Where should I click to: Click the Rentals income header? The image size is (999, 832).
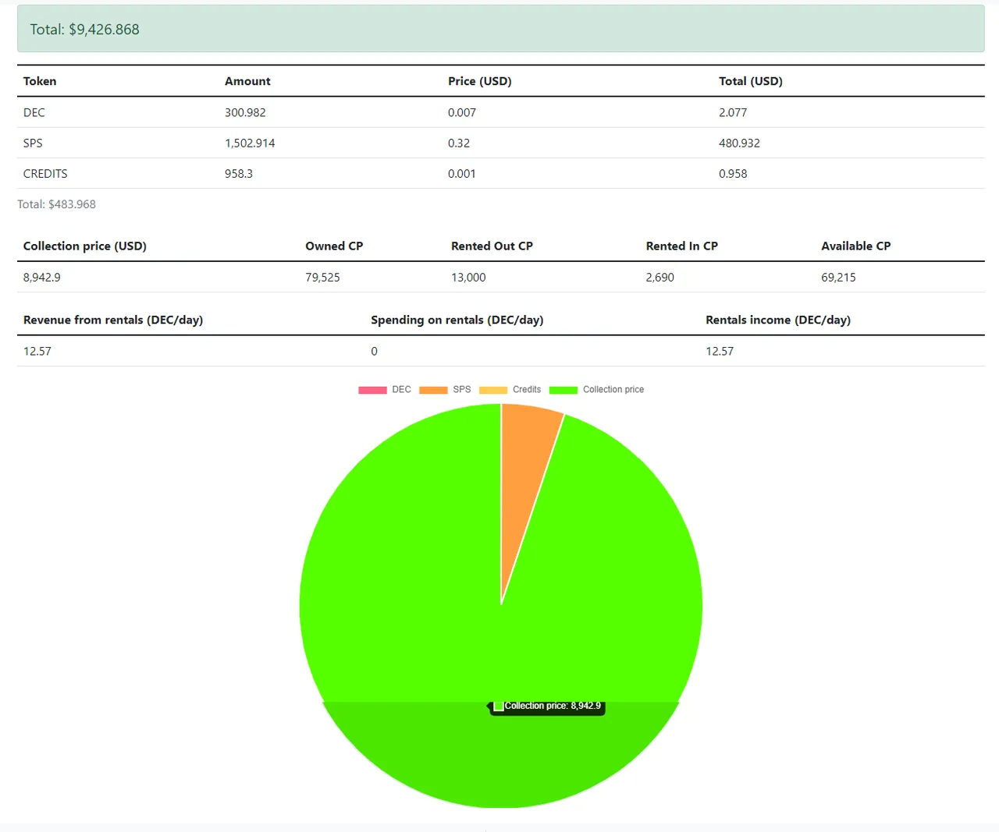click(778, 320)
